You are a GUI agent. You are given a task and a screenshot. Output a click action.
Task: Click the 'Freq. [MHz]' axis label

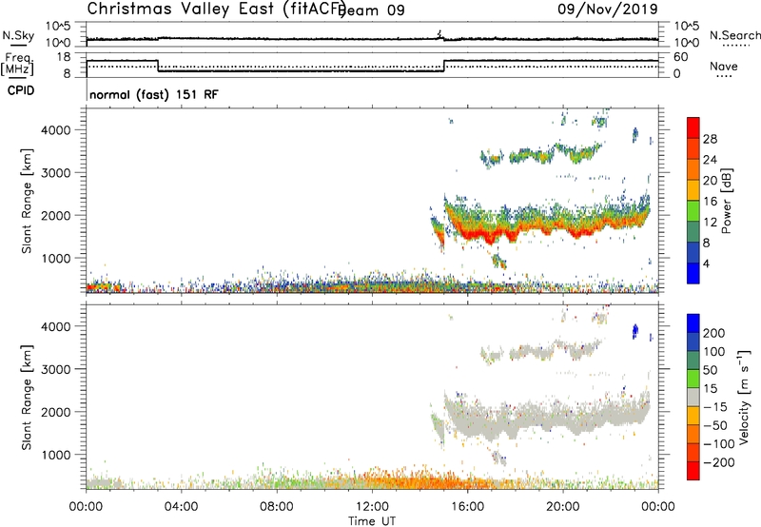17,64
